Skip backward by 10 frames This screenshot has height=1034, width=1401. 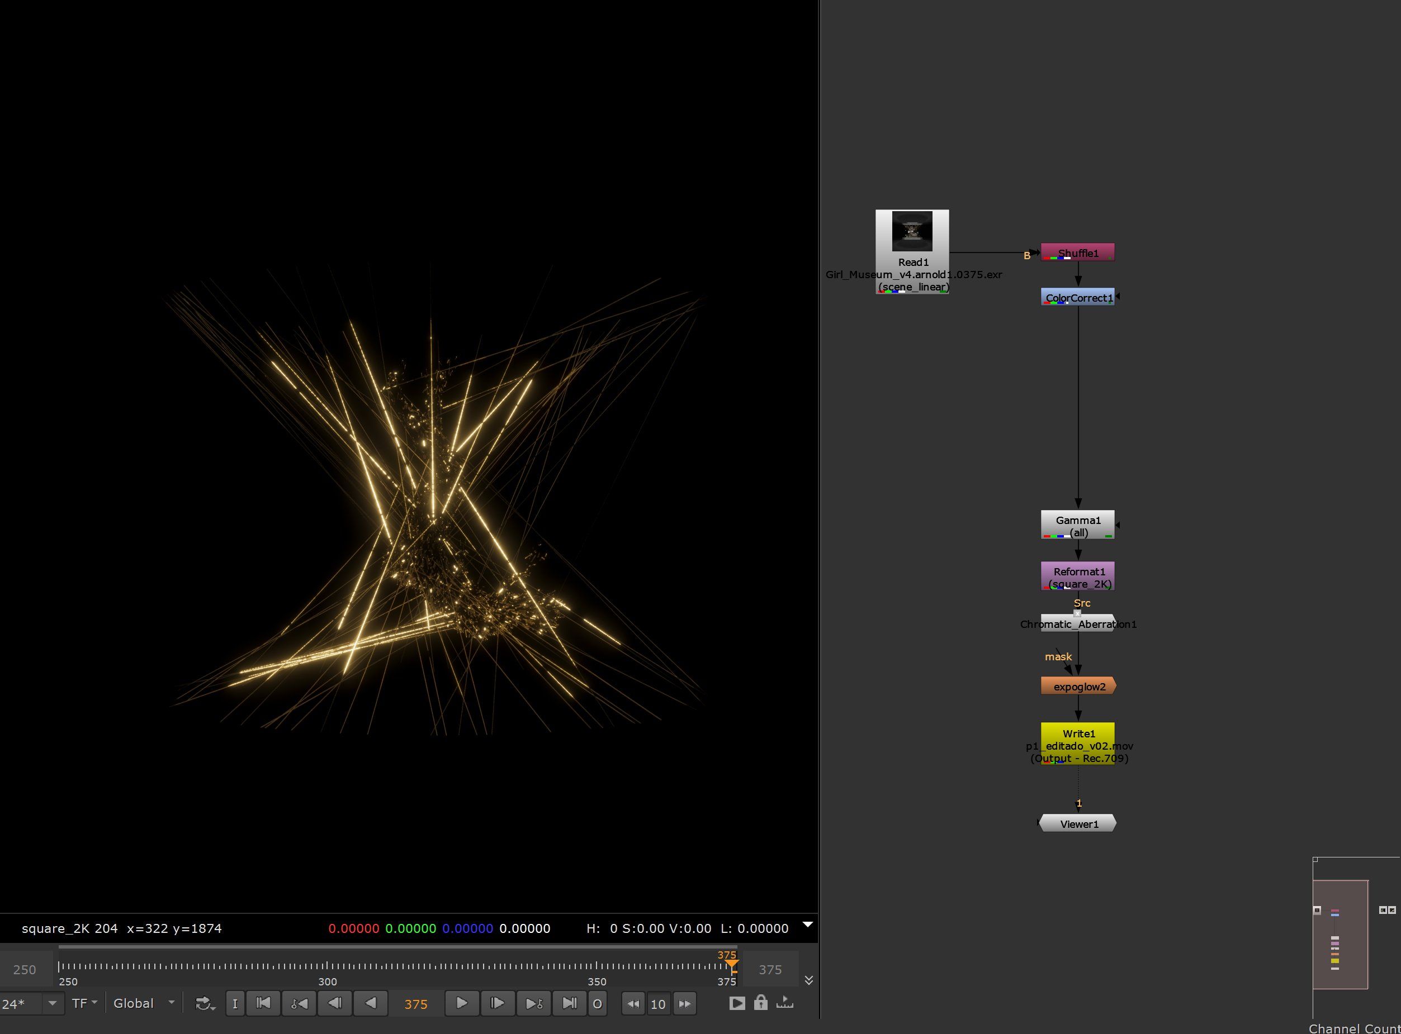pos(633,1004)
